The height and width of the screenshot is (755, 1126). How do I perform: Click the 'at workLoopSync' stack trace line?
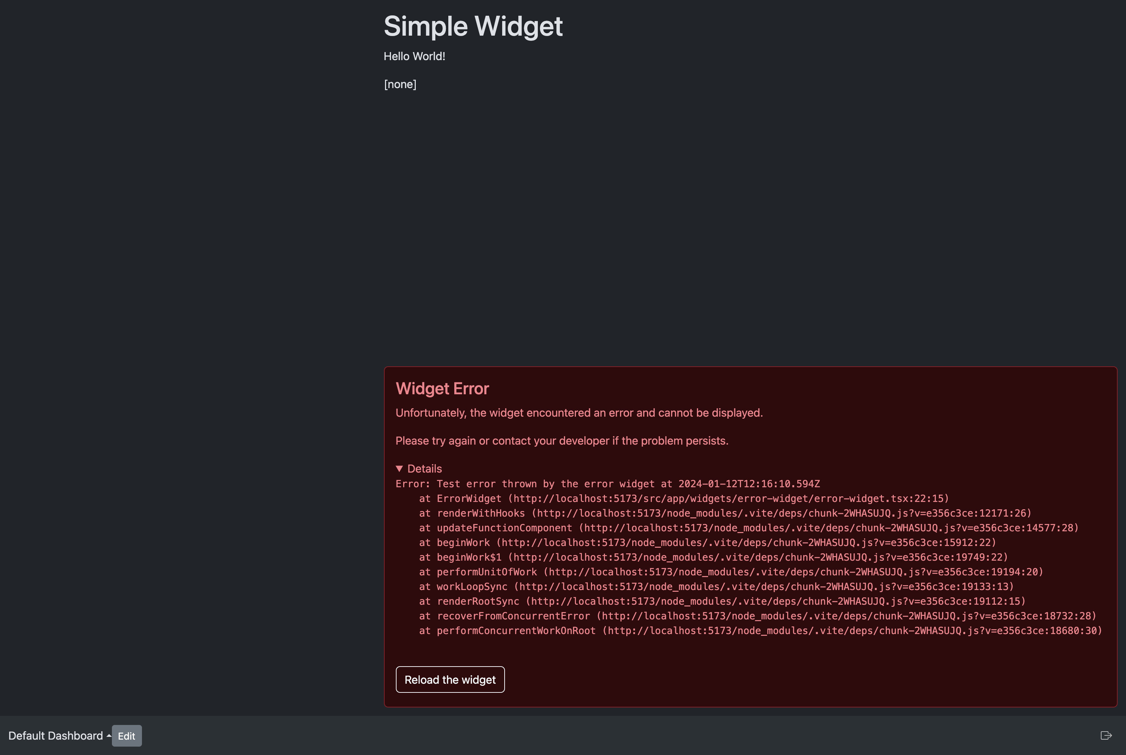(717, 587)
